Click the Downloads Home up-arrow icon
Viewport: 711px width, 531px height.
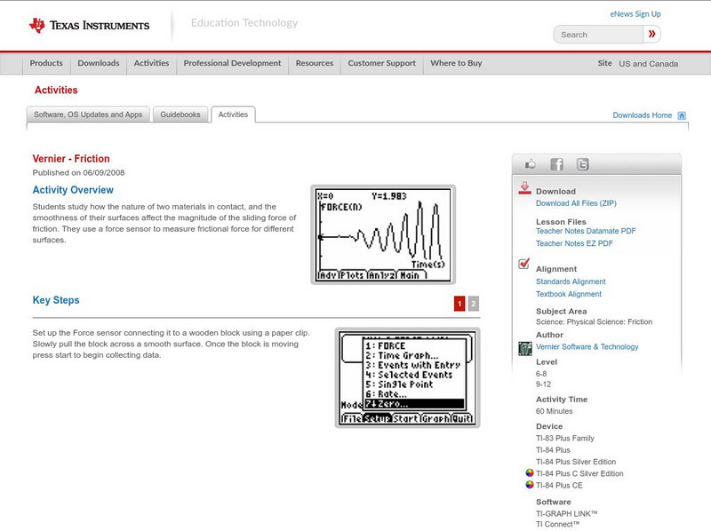pos(681,115)
